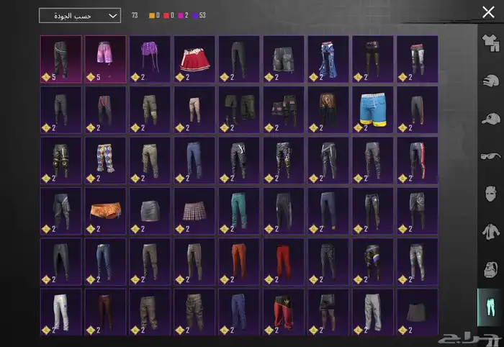Open the face mask category
Image resolution: width=504 pixels, height=347 pixels.
(x=490, y=194)
